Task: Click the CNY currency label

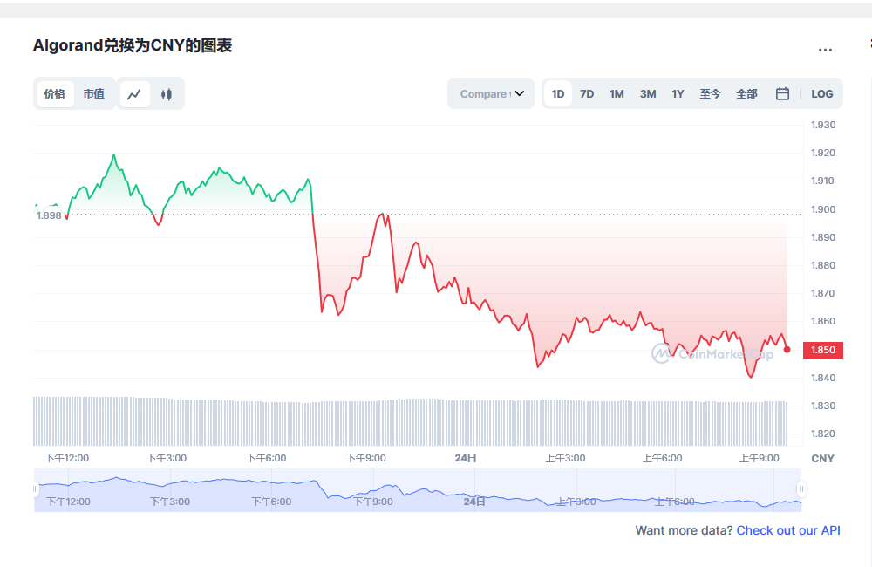Action: [x=822, y=459]
